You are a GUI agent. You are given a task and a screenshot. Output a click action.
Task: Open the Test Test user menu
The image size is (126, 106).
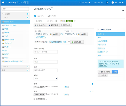point(117,3)
